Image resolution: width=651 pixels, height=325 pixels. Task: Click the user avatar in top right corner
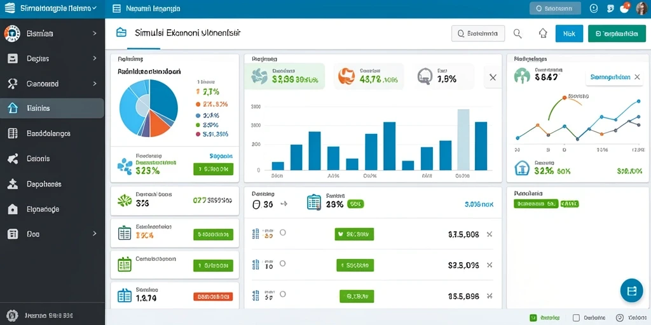tap(641, 8)
